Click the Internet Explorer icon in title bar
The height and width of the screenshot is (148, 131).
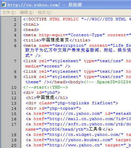[x=4, y=5]
